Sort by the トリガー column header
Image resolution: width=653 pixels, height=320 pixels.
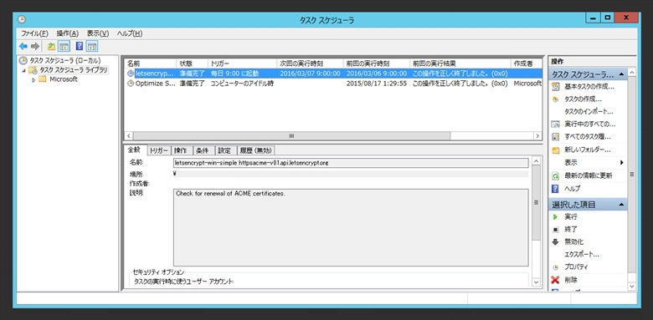click(x=242, y=63)
